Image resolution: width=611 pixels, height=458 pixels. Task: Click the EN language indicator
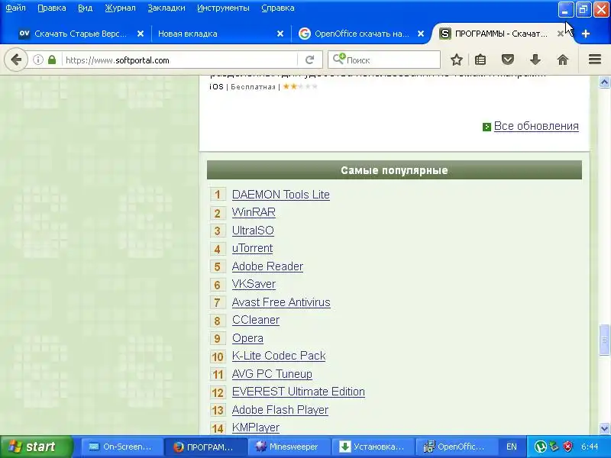pos(511,447)
